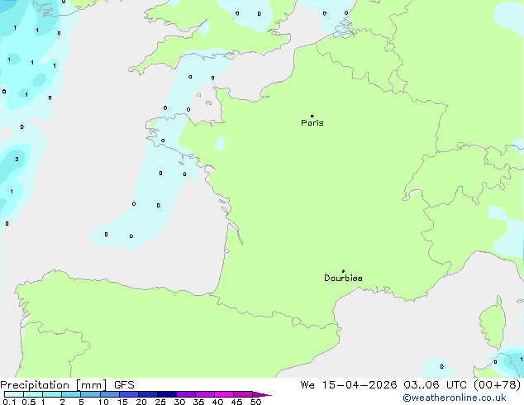Click the legend value '0.1'
This screenshot has height=405, width=524.
point(9,402)
